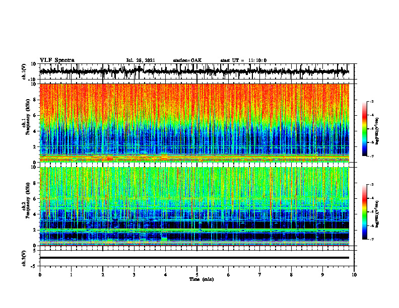Click the "2" kHz tick on ch.2 spectrogram
This screenshot has height=308, width=399.
tap(35, 230)
